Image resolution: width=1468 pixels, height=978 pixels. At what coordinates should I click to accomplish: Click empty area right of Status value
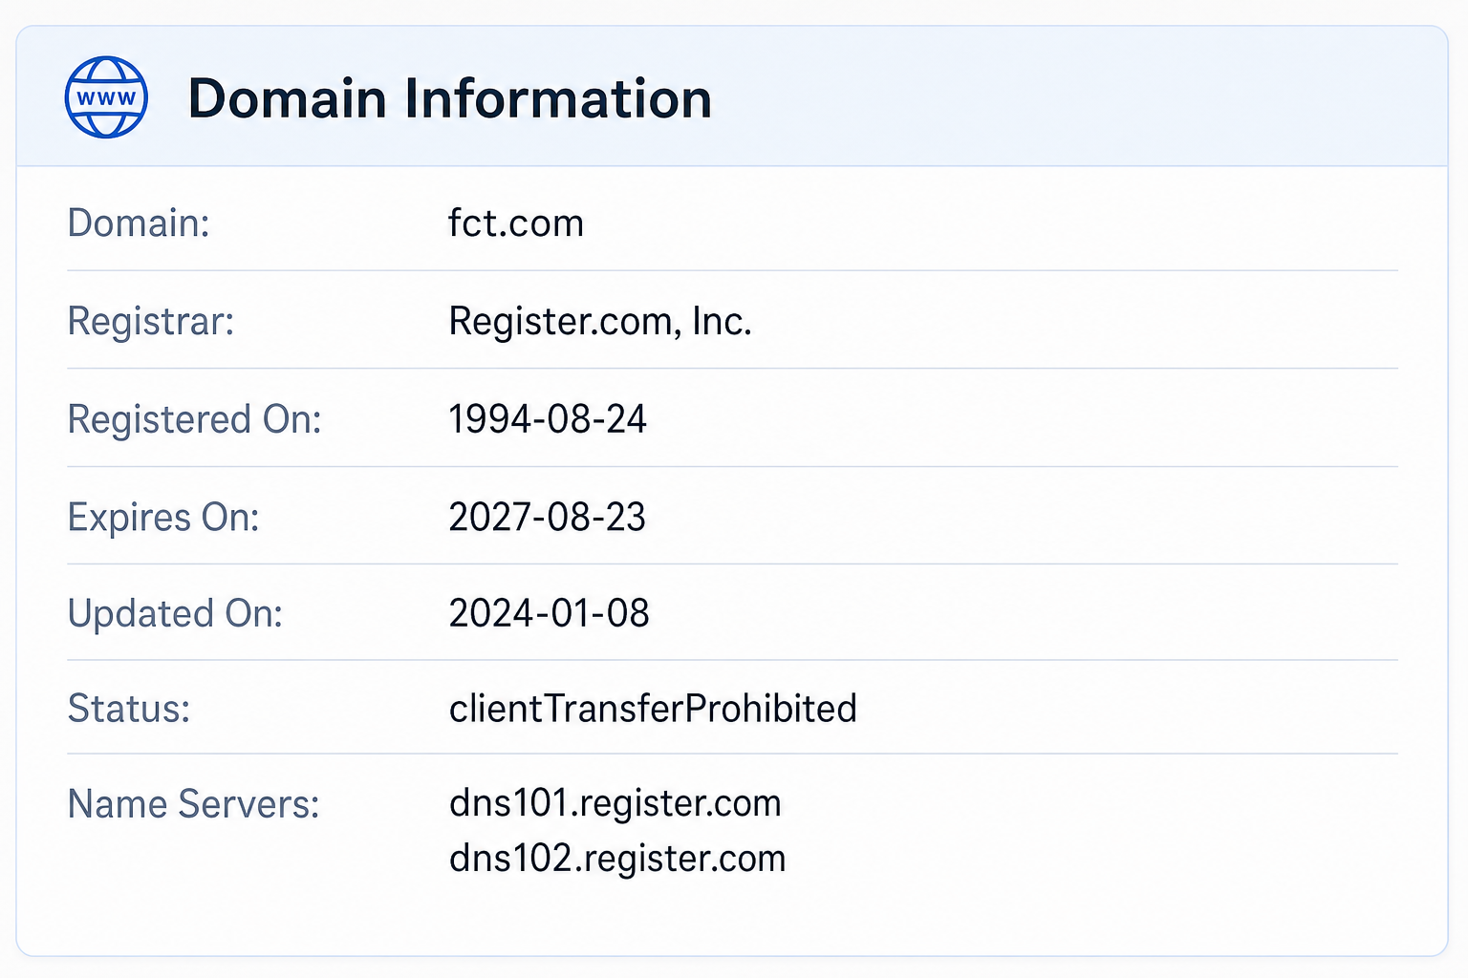tap(1128, 709)
